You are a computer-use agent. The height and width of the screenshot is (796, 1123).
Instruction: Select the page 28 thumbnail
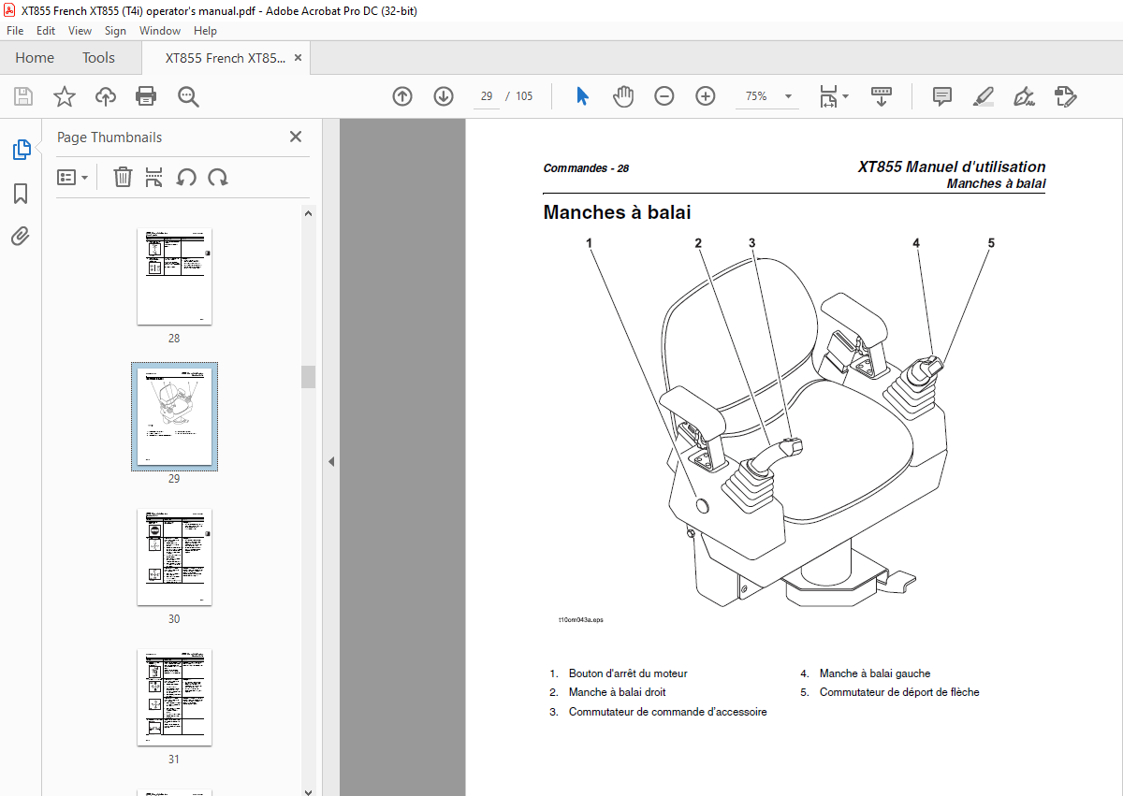click(x=174, y=277)
